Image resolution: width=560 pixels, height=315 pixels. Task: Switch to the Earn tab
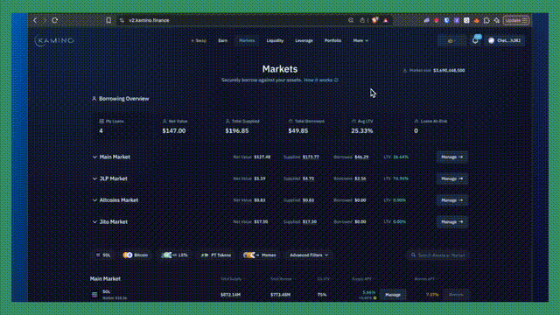point(222,41)
